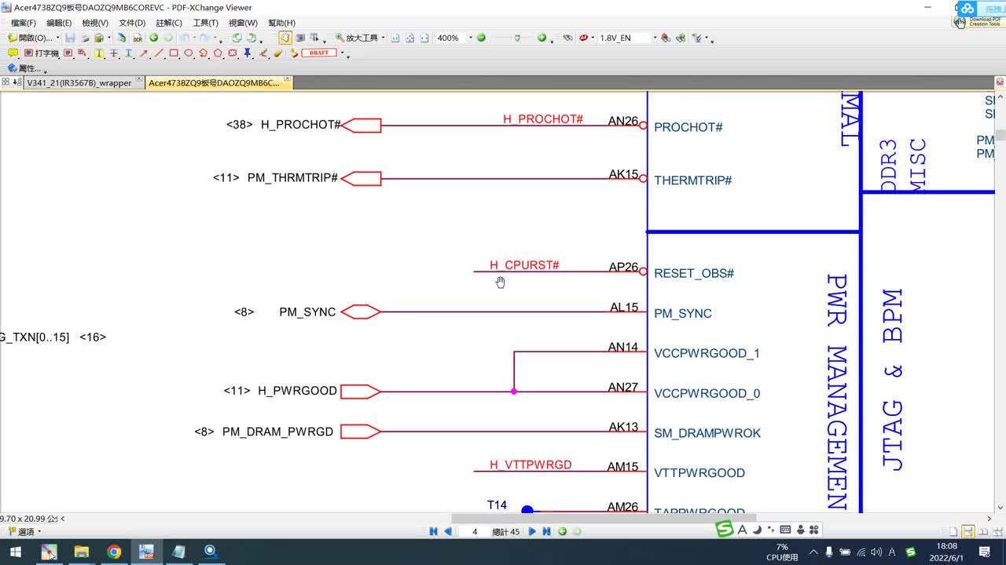
Task: Open the search history dropdown next to 1.8V_EN
Action: tap(655, 38)
